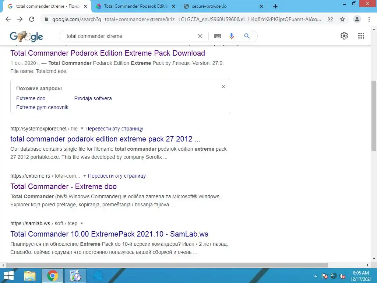Click the Prodaja softvera related query
The width and height of the screenshot is (377, 283).
tap(93, 98)
